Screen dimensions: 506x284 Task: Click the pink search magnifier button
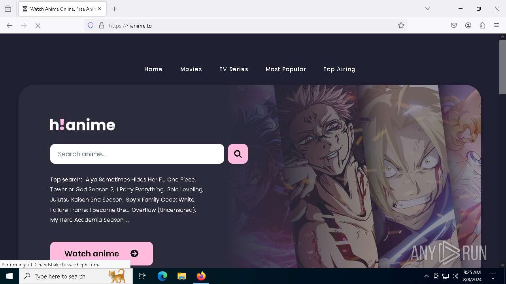(238, 154)
